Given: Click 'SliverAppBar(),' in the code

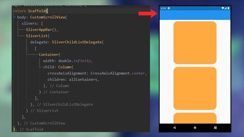Looking at the screenshot, I should point(42,30).
